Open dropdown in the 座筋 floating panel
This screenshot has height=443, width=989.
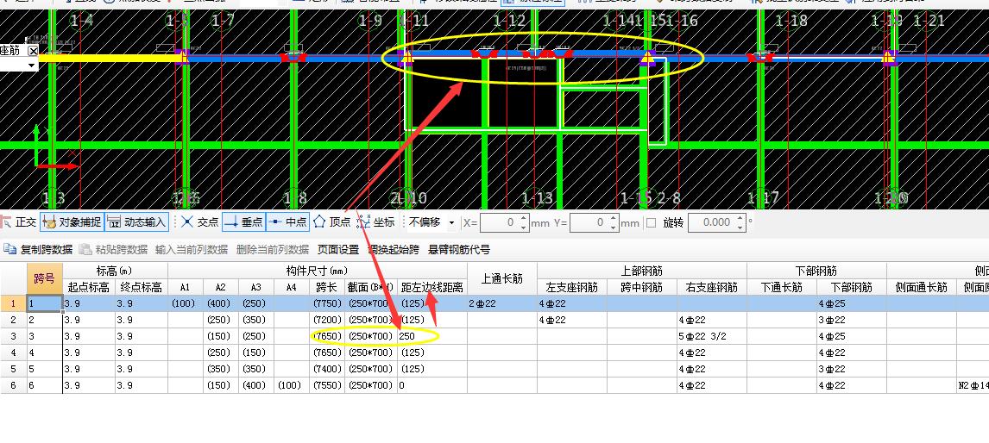[32, 65]
